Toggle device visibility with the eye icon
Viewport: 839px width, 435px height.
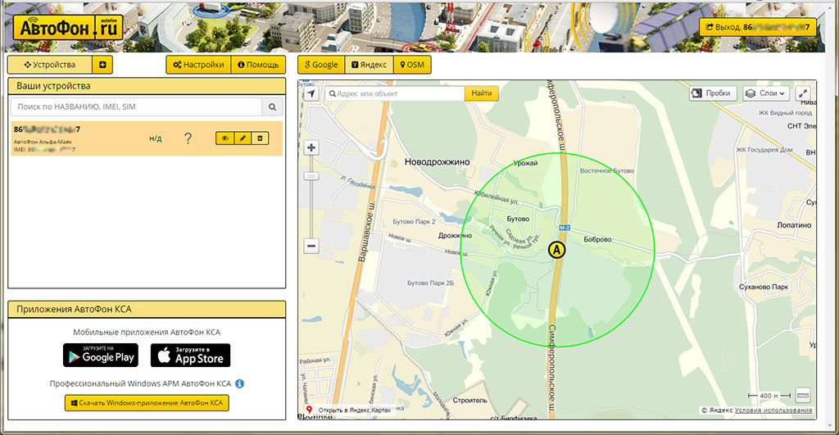tap(224, 138)
